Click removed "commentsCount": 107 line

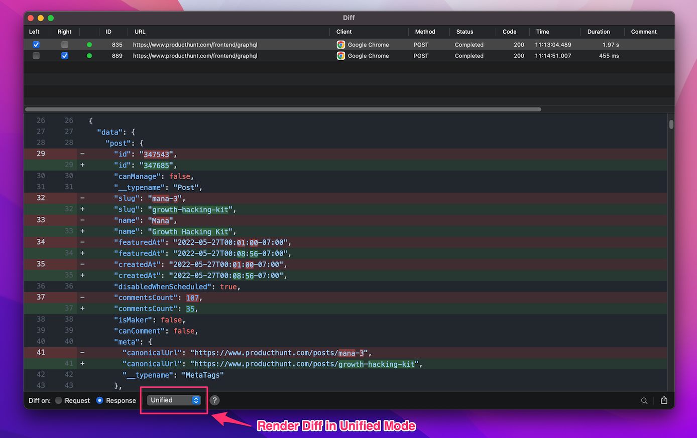click(345, 298)
